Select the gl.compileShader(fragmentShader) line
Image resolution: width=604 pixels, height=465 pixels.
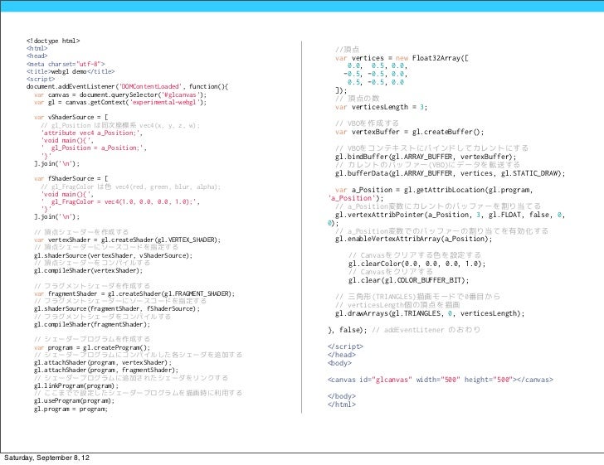pyautogui.click(x=92, y=324)
